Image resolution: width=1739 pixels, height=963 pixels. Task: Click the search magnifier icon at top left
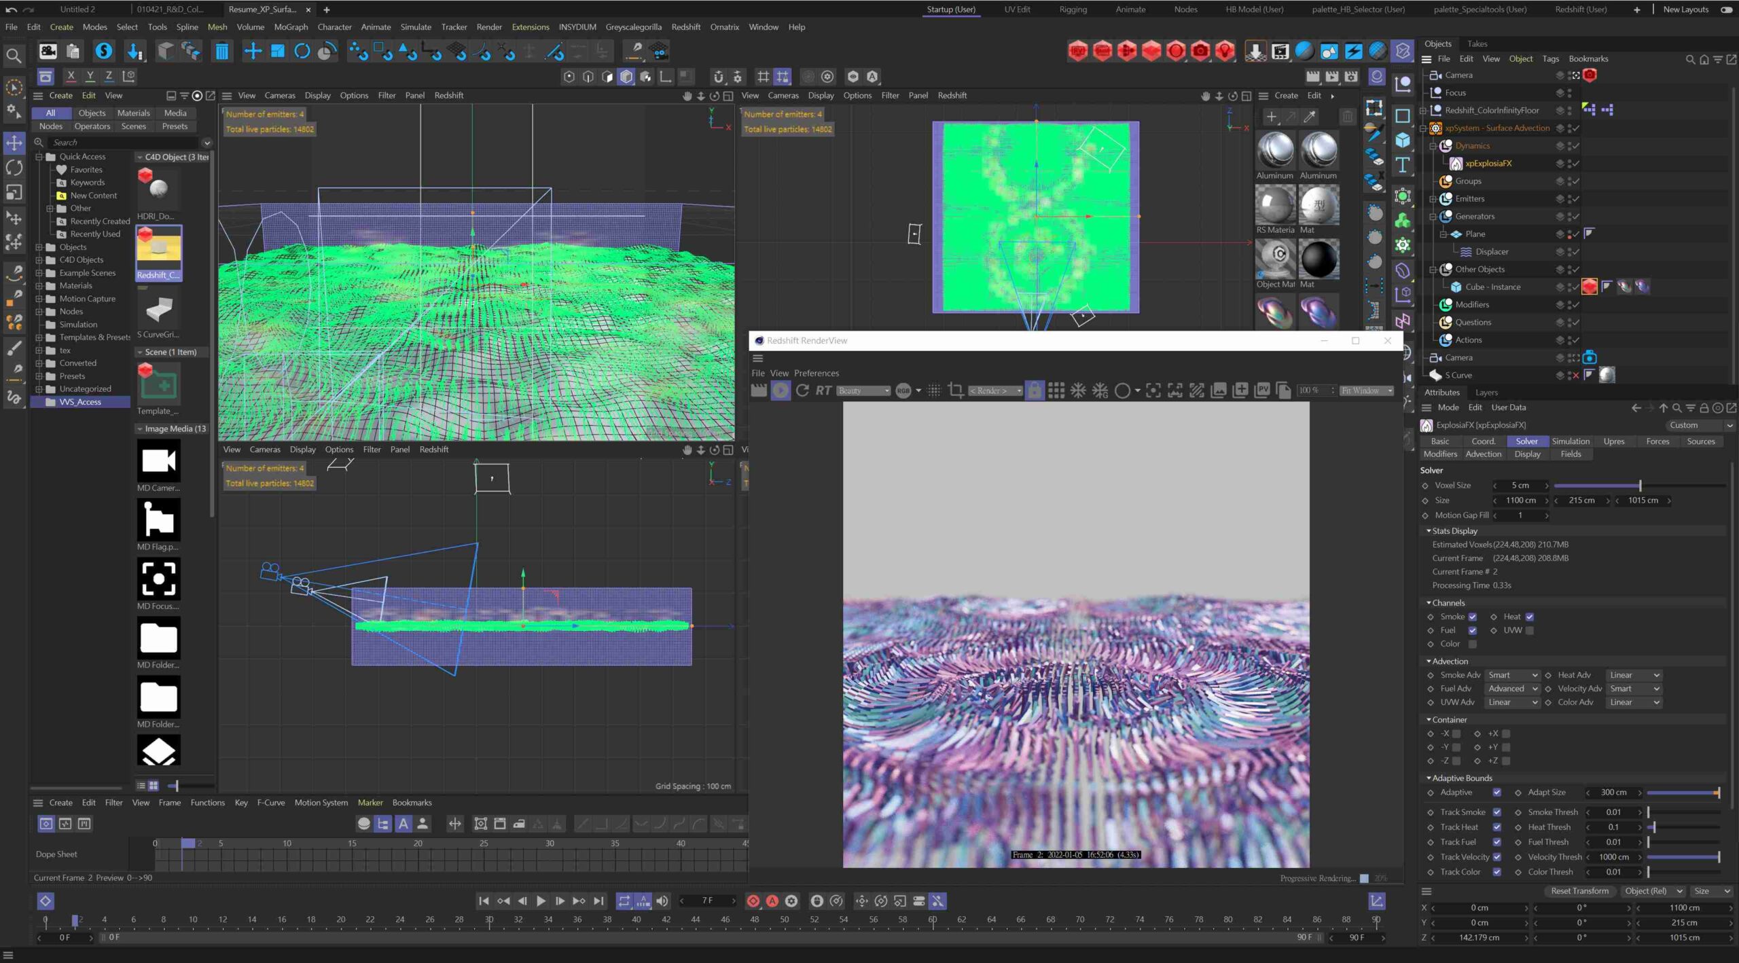(14, 55)
